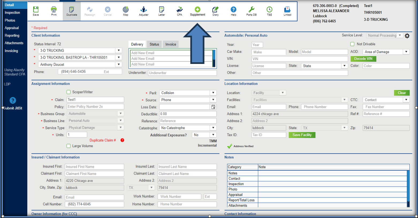
Task: Click the VIN input field
Action: (x=300, y=59)
